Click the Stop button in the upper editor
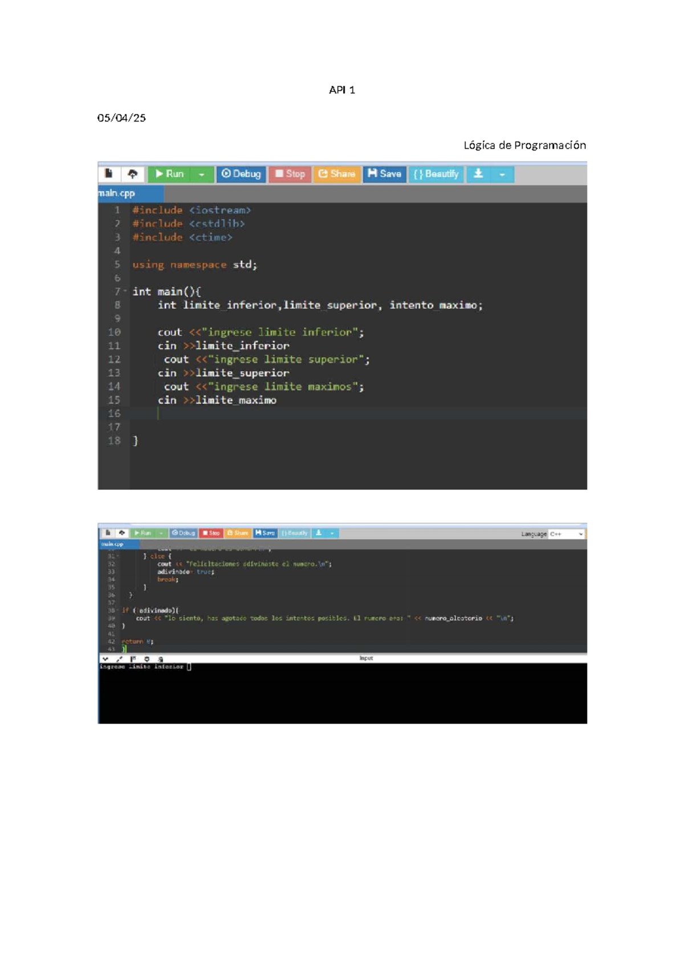 pyautogui.click(x=290, y=174)
